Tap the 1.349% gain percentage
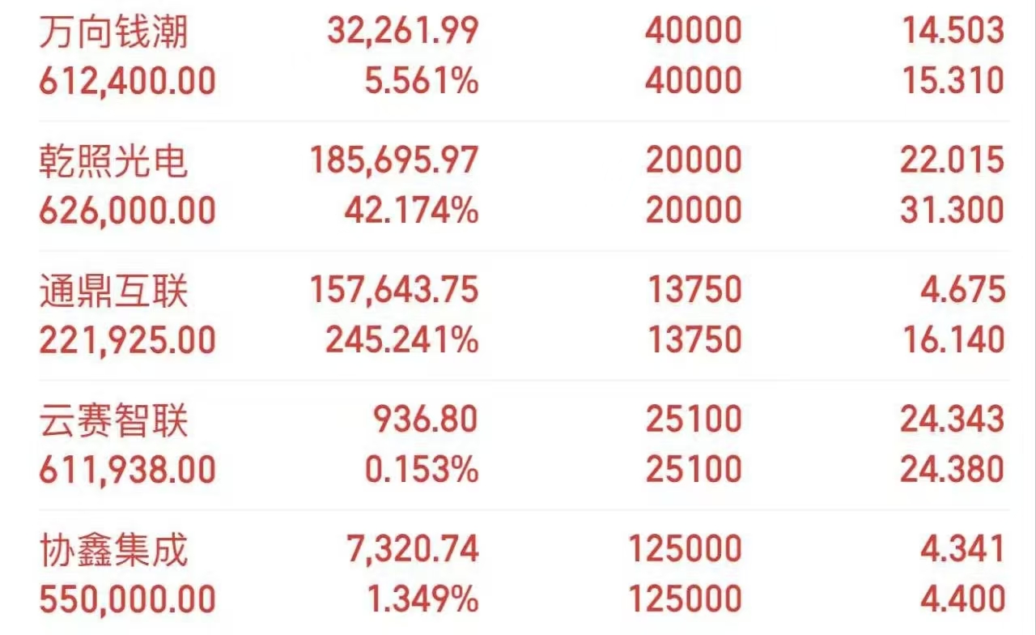Image resolution: width=1036 pixels, height=635 pixels. click(422, 599)
